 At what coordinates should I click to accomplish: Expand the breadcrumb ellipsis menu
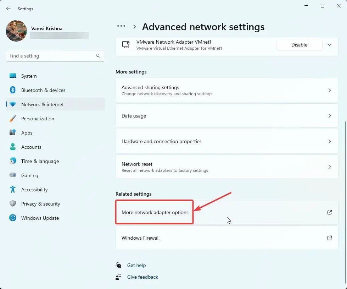coord(121,26)
